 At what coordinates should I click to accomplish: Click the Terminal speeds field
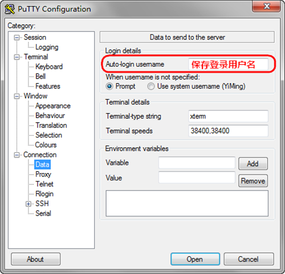click(229, 131)
